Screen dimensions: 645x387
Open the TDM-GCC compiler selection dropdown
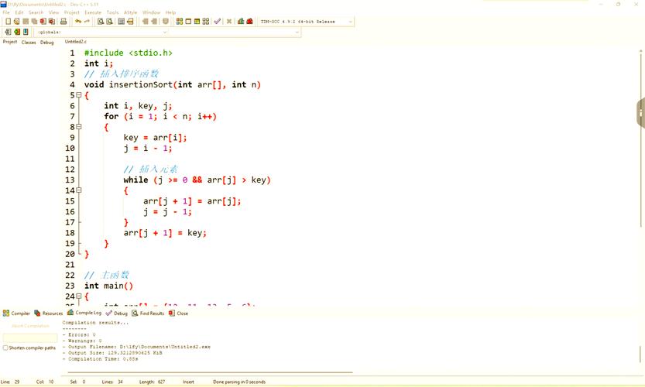(x=350, y=22)
